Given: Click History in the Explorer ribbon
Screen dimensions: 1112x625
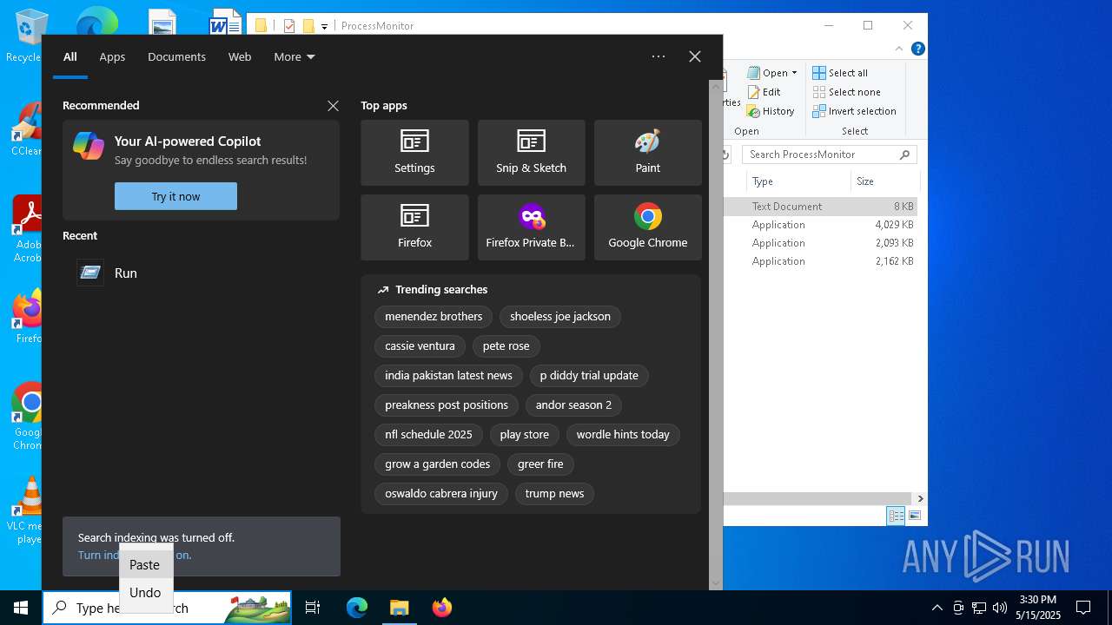Looking at the screenshot, I should click(x=771, y=111).
